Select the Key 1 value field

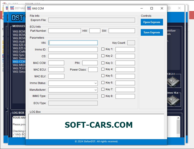click(x=125, y=49)
